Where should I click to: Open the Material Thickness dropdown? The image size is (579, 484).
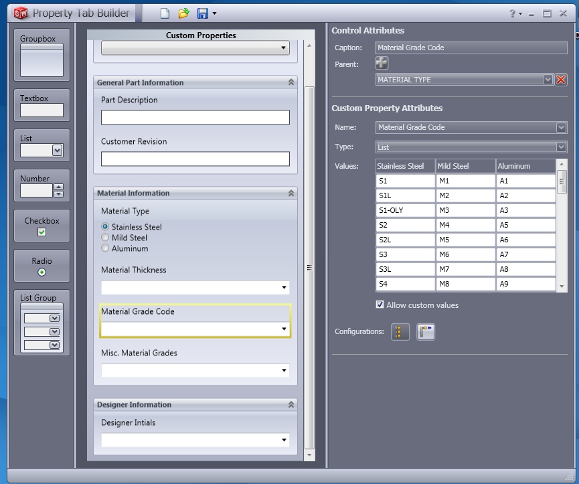tap(284, 288)
